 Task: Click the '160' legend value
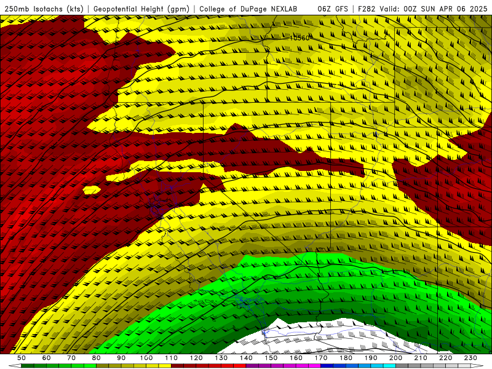coord(296,358)
